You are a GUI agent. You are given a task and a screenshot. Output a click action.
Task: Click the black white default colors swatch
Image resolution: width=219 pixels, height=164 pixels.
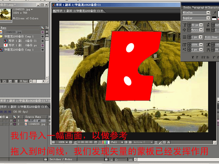click(x=214, y=18)
